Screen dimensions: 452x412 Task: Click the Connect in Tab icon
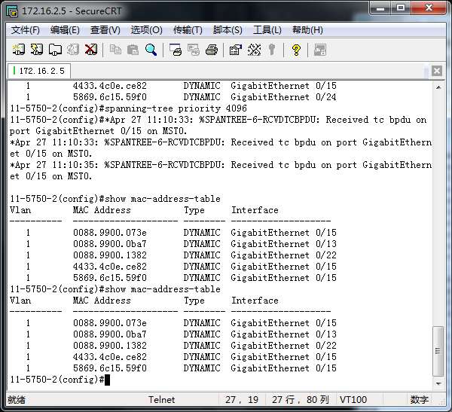coord(55,50)
